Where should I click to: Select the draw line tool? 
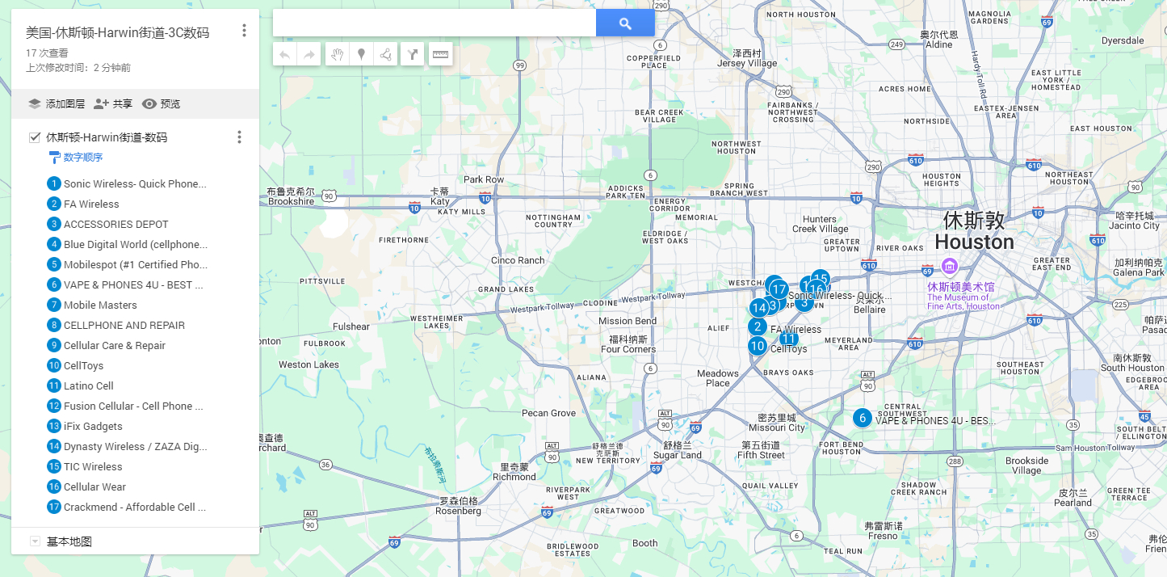tap(385, 54)
